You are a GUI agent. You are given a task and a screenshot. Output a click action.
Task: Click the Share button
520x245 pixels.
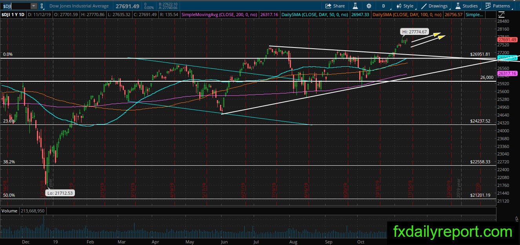click(335, 6)
